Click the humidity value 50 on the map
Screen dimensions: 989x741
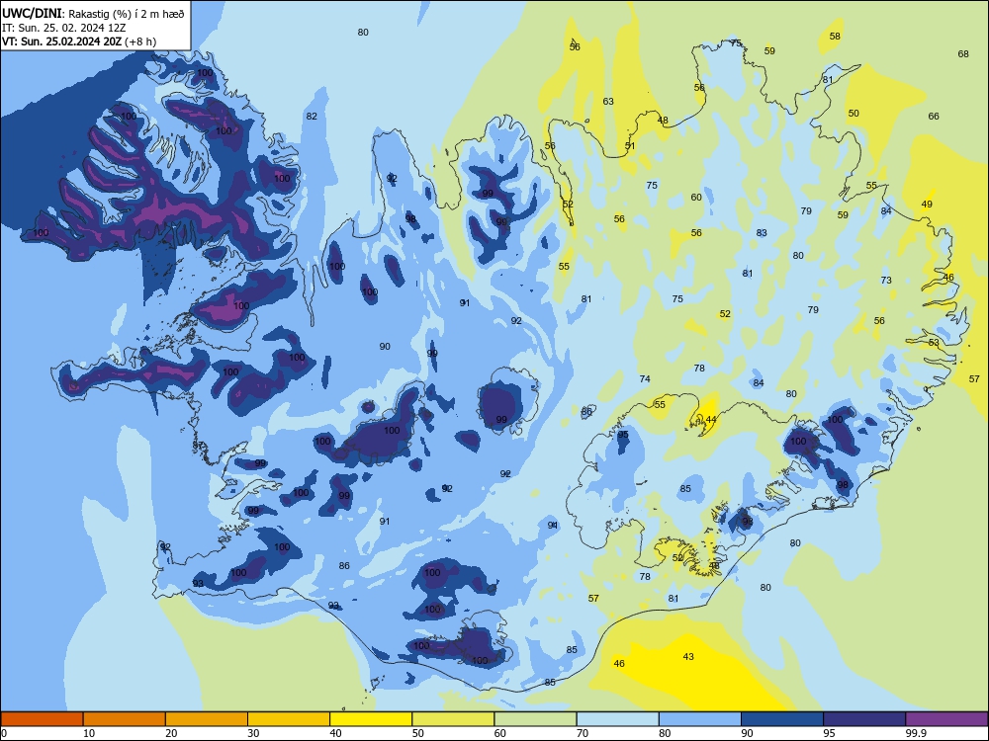[854, 113]
